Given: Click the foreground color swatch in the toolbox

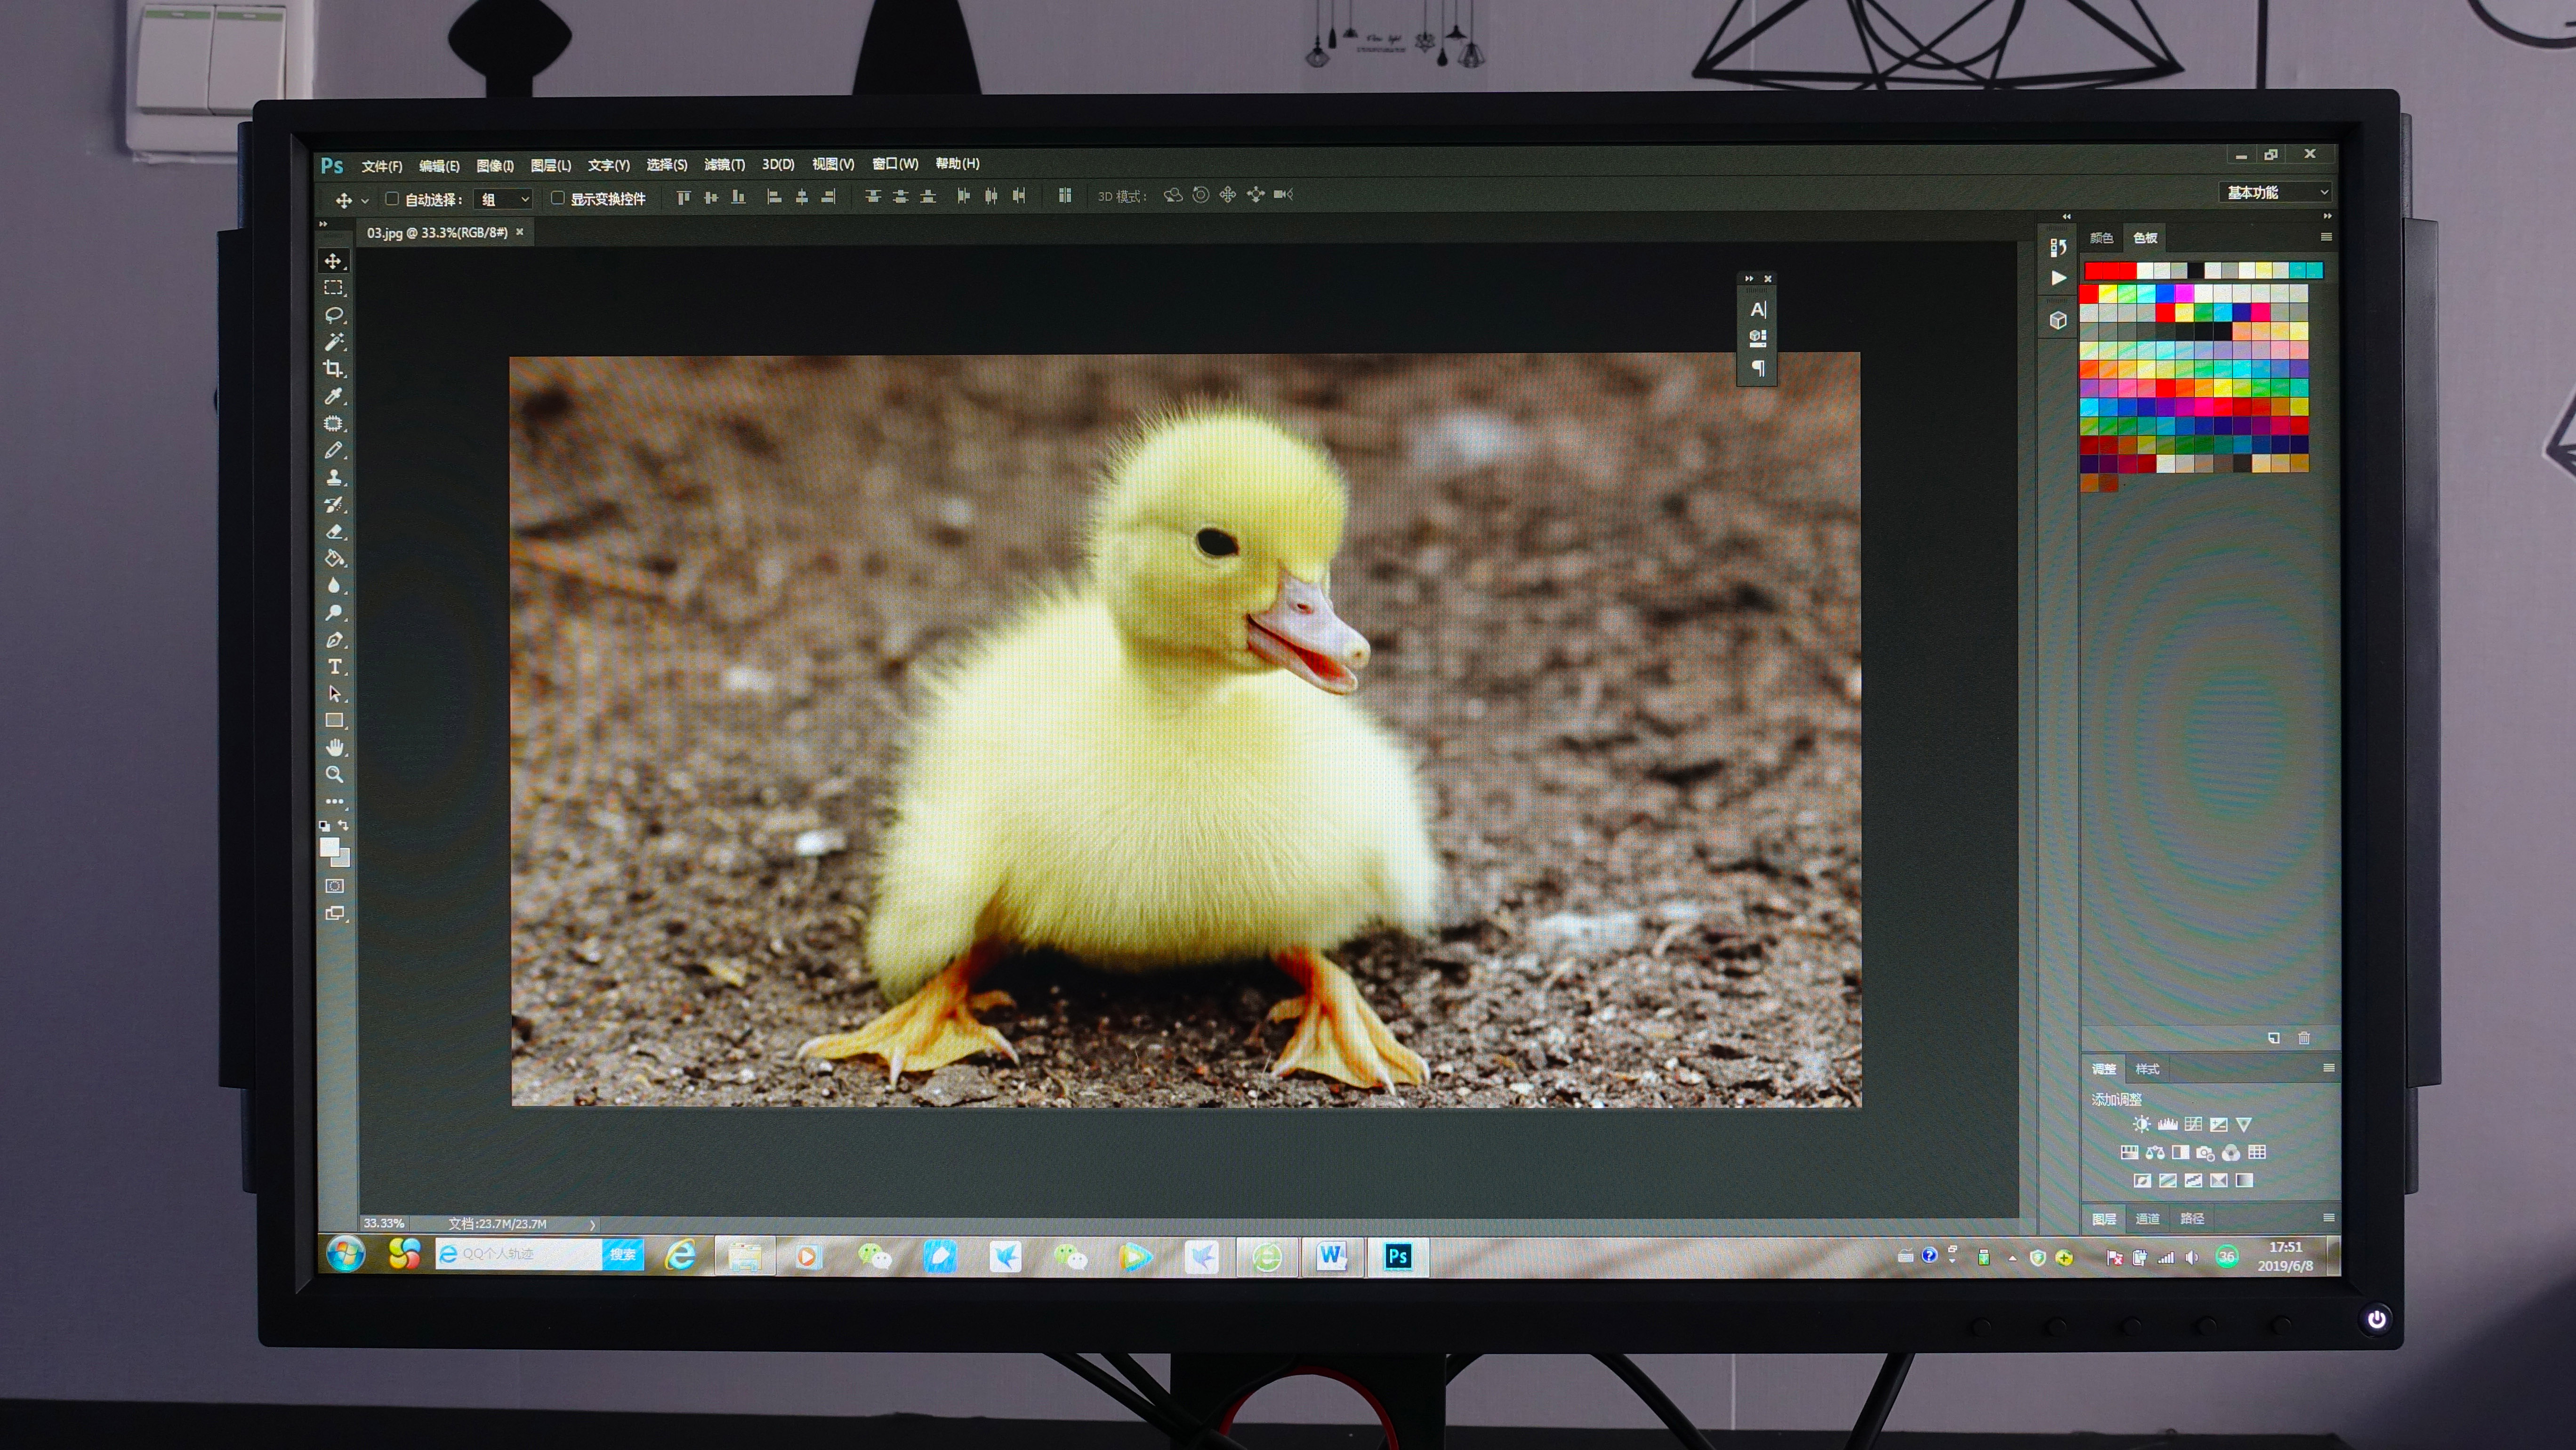Looking at the screenshot, I should (x=329, y=847).
